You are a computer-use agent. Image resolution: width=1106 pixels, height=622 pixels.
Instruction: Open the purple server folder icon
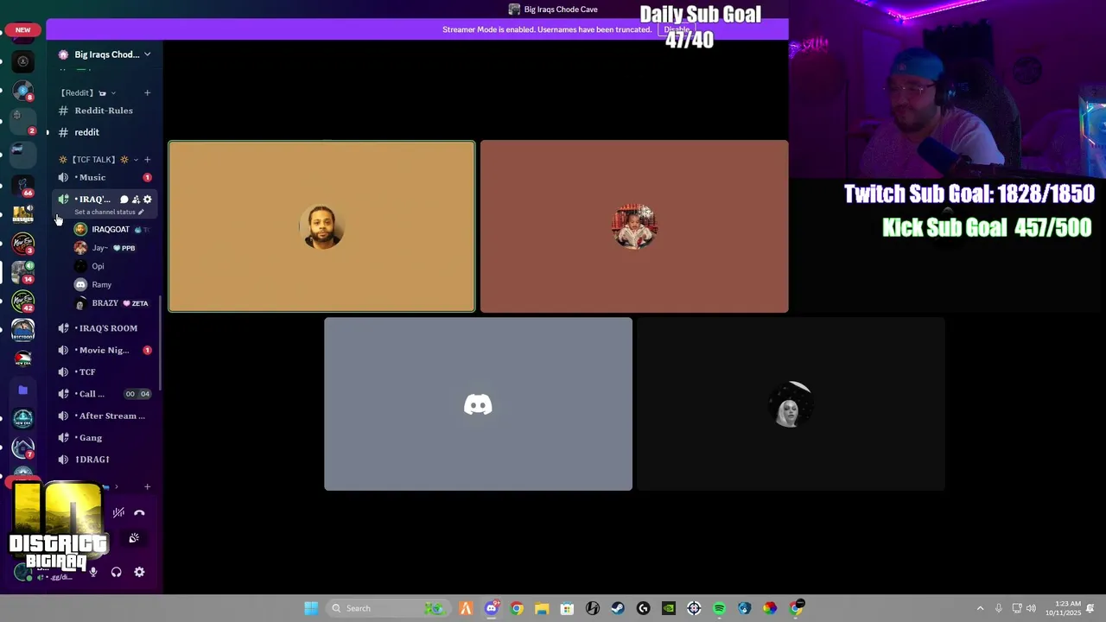tap(23, 390)
